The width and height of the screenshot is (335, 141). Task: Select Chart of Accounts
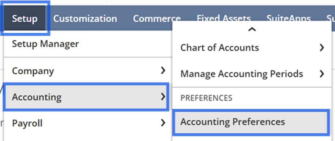[x=220, y=47]
